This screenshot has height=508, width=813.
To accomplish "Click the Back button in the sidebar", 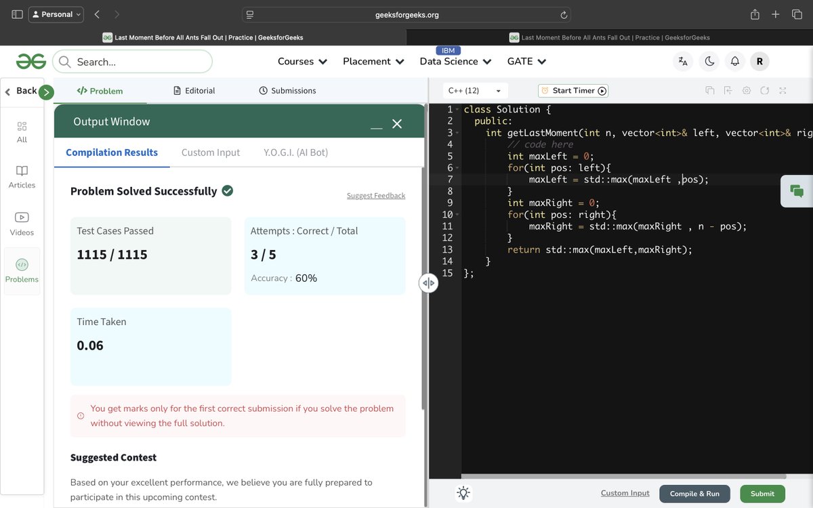I will [x=21, y=91].
